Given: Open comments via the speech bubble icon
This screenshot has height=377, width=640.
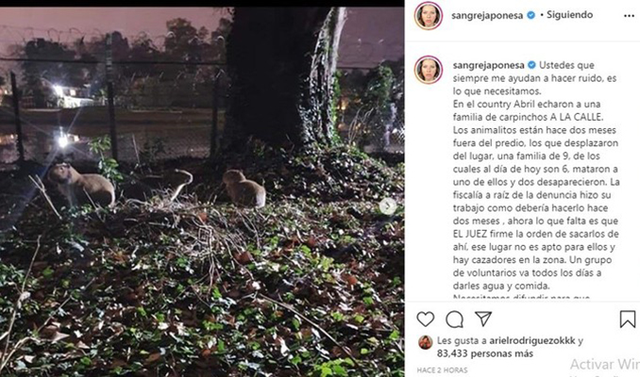Looking at the screenshot, I should coord(455,319).
